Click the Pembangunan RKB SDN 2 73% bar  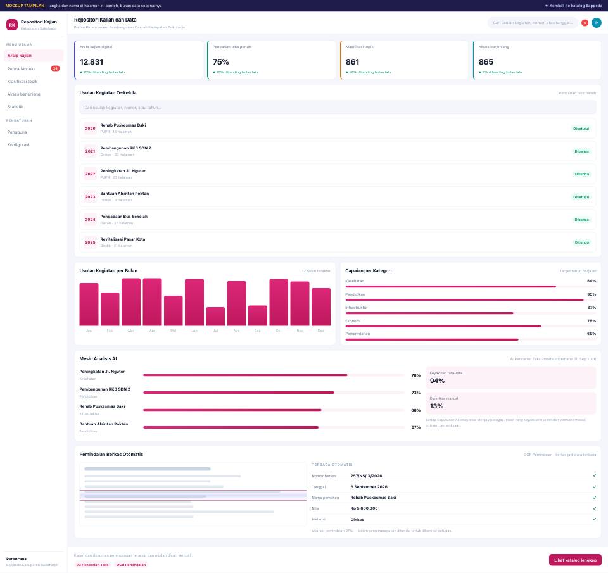tap(274, 393)
